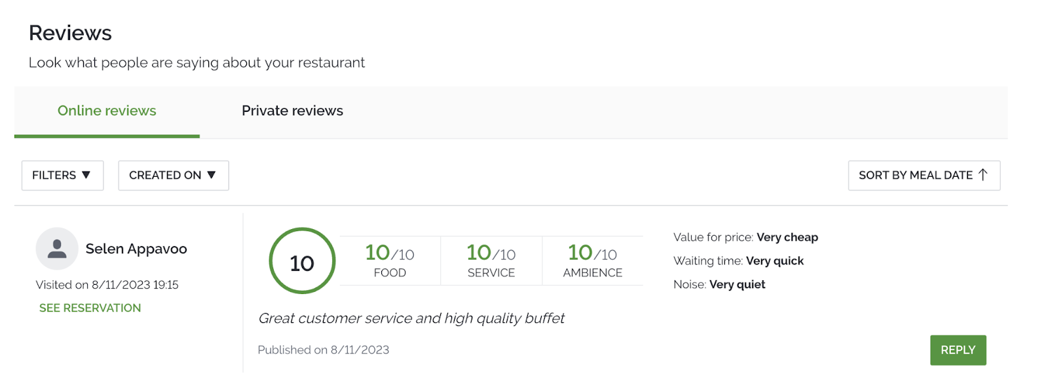Click the reviewer avatar icon
The width and height of the screenshot is (1048, 383).
click(57, 249)
